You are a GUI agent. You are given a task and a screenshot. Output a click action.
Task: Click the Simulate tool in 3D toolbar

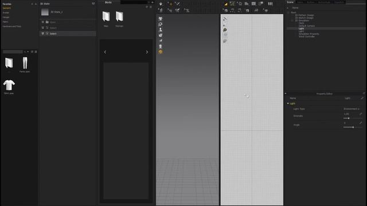point(161,4)
